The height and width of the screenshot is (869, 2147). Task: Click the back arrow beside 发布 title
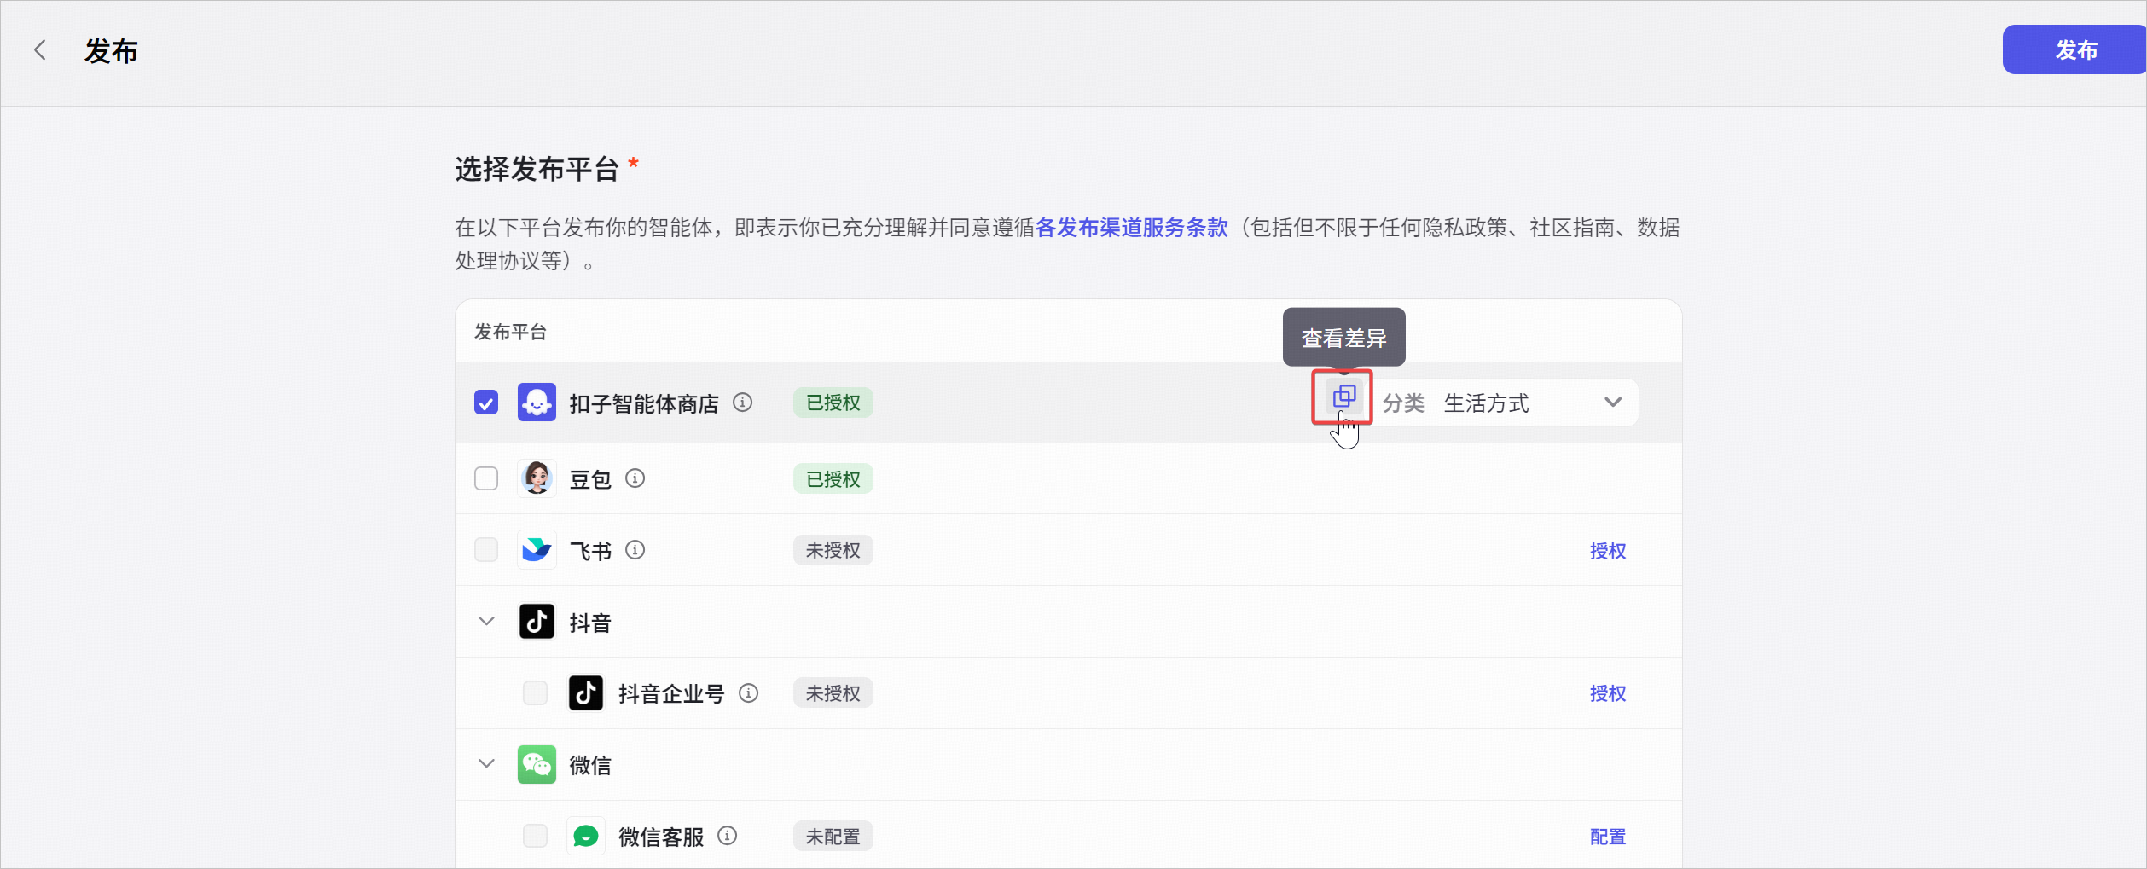click(x=39, y=50)
